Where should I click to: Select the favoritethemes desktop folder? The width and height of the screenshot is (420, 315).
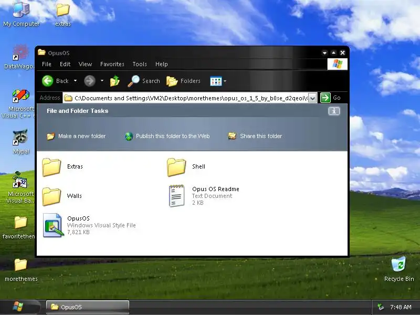point(20,222)
